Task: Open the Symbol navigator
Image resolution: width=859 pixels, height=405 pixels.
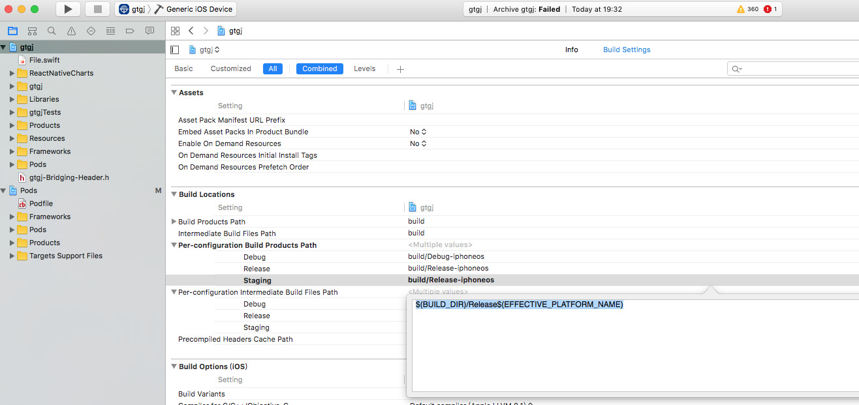Action: pos(32,31)
